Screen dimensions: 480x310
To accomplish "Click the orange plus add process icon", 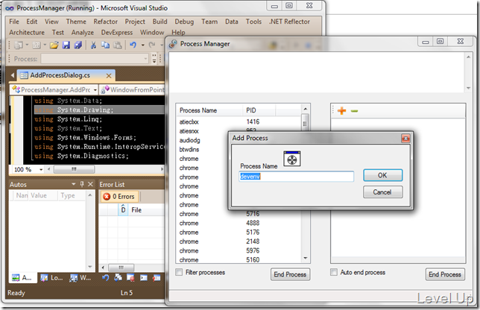I will [341, 111].
